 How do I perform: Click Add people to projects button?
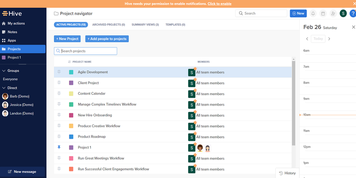[107, 39]
